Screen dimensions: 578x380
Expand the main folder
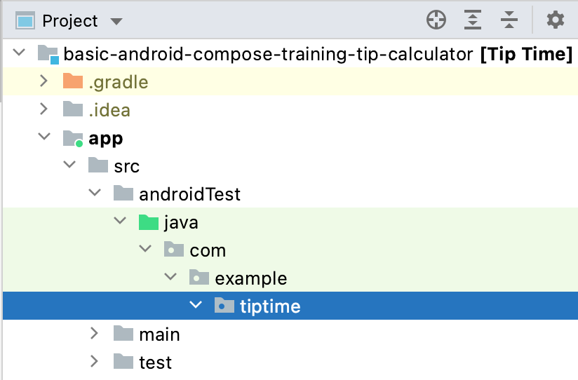pos(95,334)
